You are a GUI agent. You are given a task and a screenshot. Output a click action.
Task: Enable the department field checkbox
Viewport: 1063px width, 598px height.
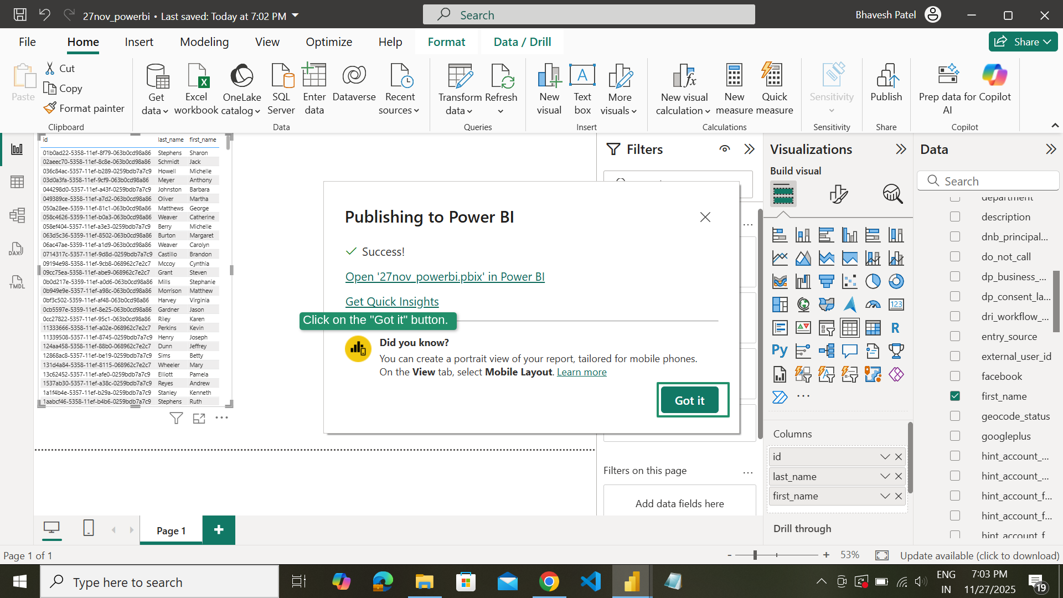click(955, 197)
